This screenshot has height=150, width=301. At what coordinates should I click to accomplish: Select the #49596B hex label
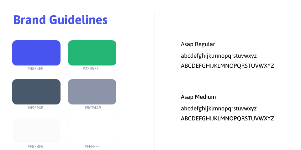(35, 108)
